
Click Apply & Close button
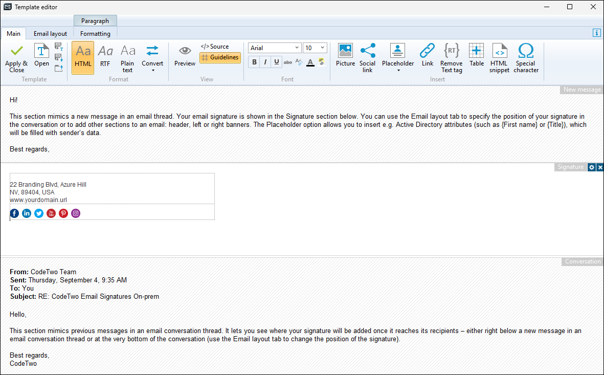16,58
